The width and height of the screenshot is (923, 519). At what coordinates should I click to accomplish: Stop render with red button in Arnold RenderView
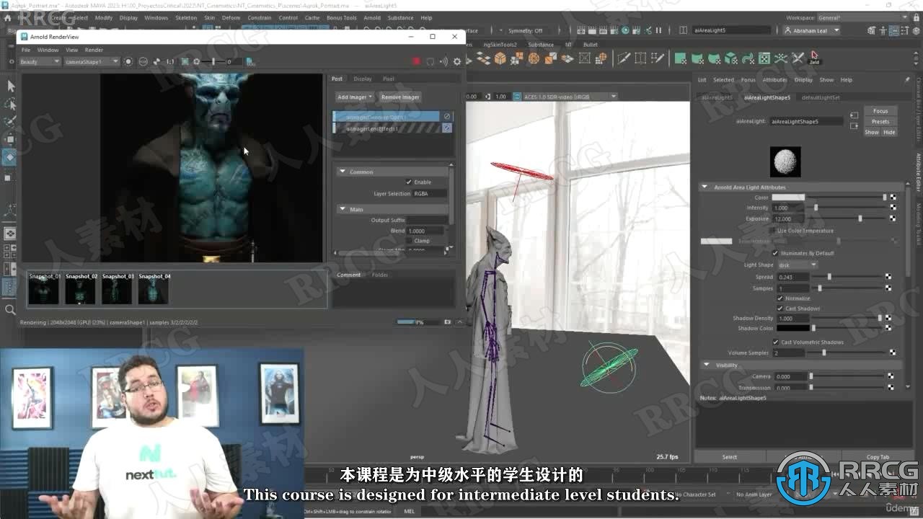tap(416, 62)
